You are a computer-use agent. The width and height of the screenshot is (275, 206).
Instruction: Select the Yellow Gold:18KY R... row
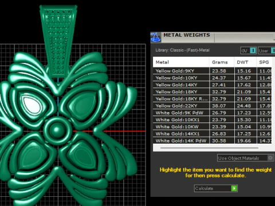tap(212, 99)
